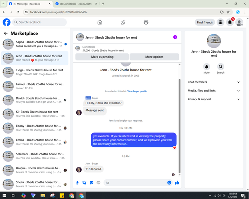Screen dimensions: 249x199
Task: Open the nine-dot Menu grid icon
Action: [220, 22]
